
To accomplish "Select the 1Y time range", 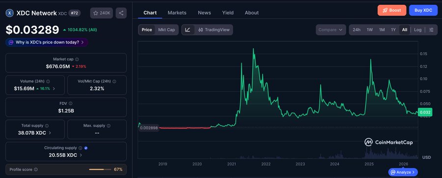I will 393,30.
